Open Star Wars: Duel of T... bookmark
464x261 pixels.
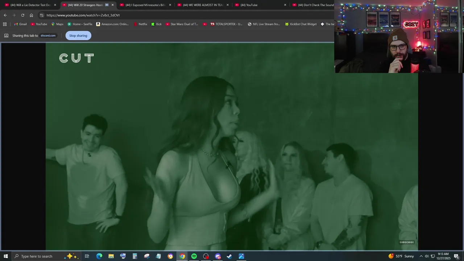(182, 24)
